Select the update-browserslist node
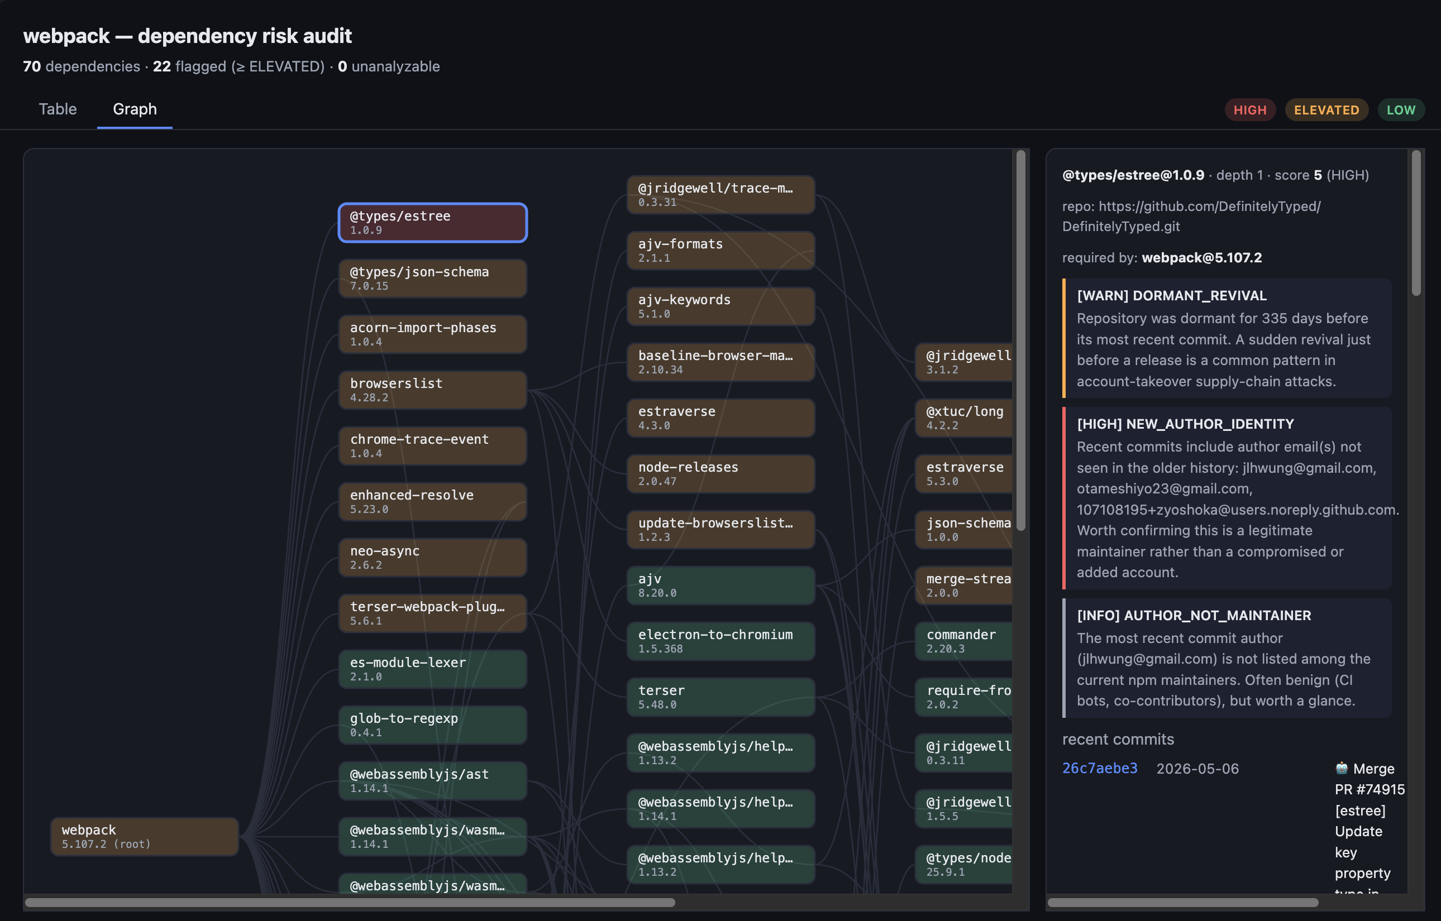 pyautogui.click(x=720, y=529)
